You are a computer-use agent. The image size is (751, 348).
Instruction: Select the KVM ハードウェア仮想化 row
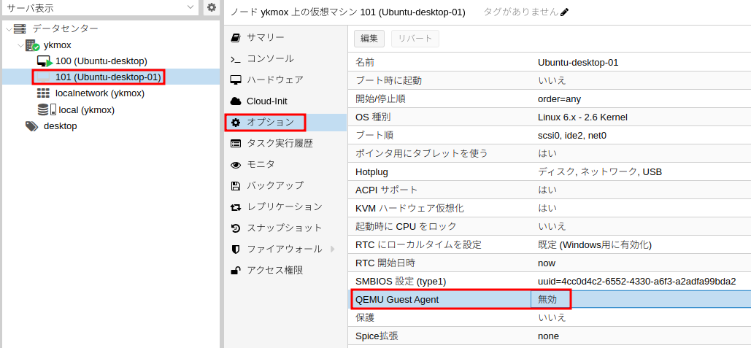click(x=550, y=208)
